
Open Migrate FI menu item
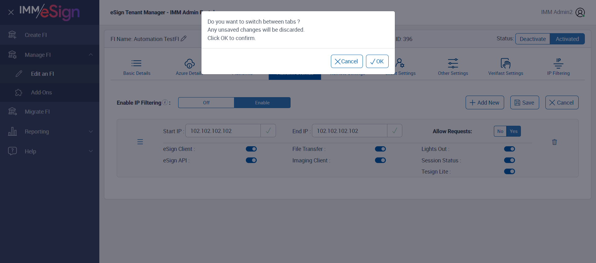pyautogui.click(x=50, y=111)
